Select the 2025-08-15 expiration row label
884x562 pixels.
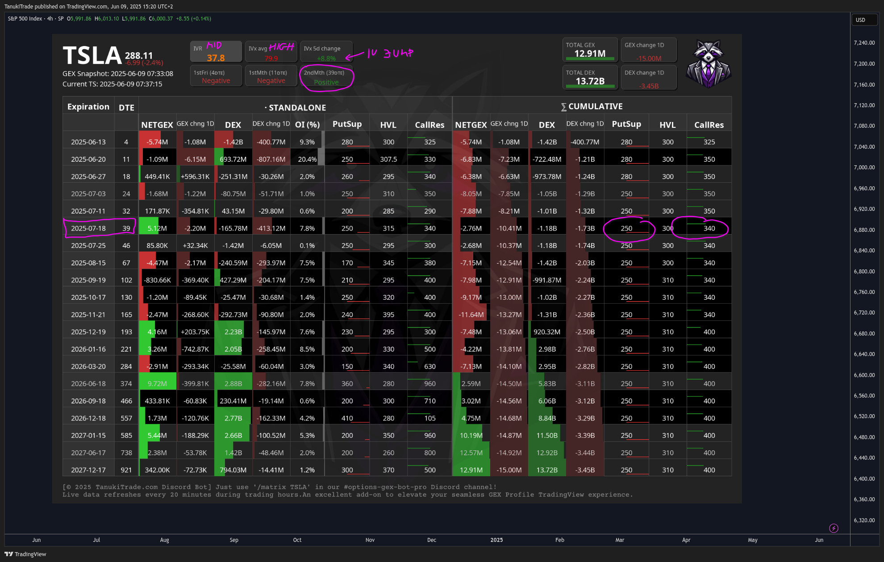click(x=88, y=263)
